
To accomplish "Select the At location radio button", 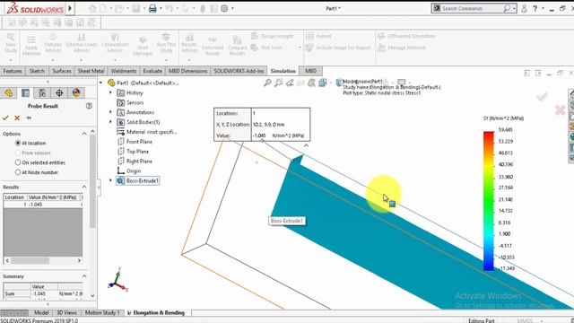I will 18,143.
